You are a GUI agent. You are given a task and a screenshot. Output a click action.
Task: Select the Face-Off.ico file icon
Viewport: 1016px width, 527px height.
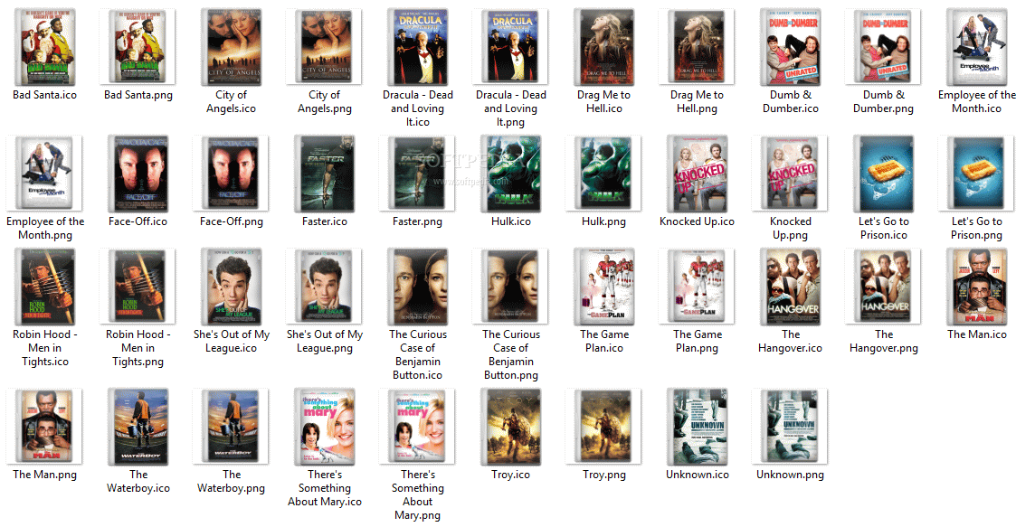click(x=138, y=174)
